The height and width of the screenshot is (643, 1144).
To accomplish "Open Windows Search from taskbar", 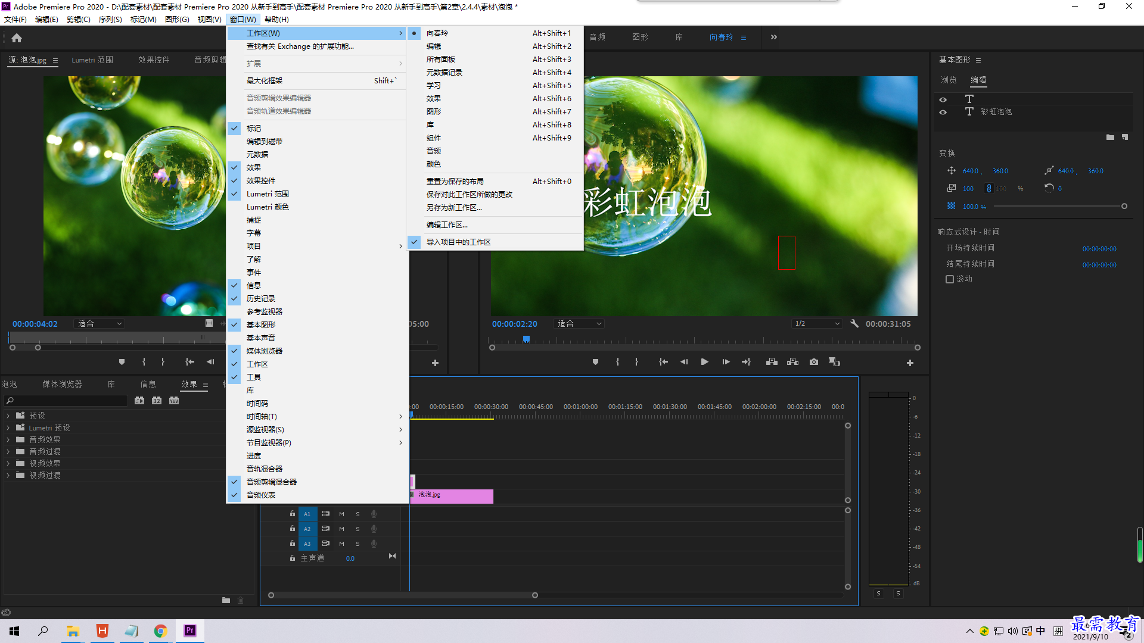I will pos(43,630).
